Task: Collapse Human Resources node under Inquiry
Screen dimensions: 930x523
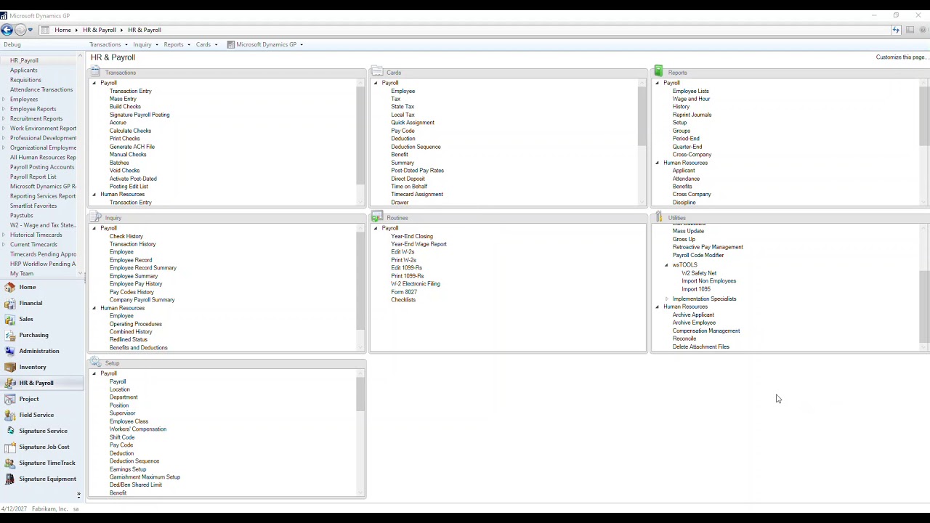Action: tap(94, 308)
